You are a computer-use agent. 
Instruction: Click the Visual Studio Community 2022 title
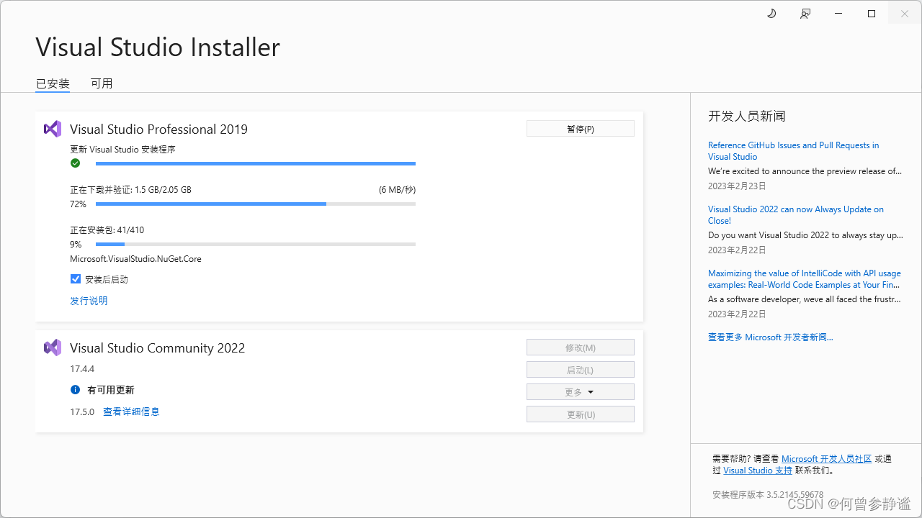coord(157,348)
